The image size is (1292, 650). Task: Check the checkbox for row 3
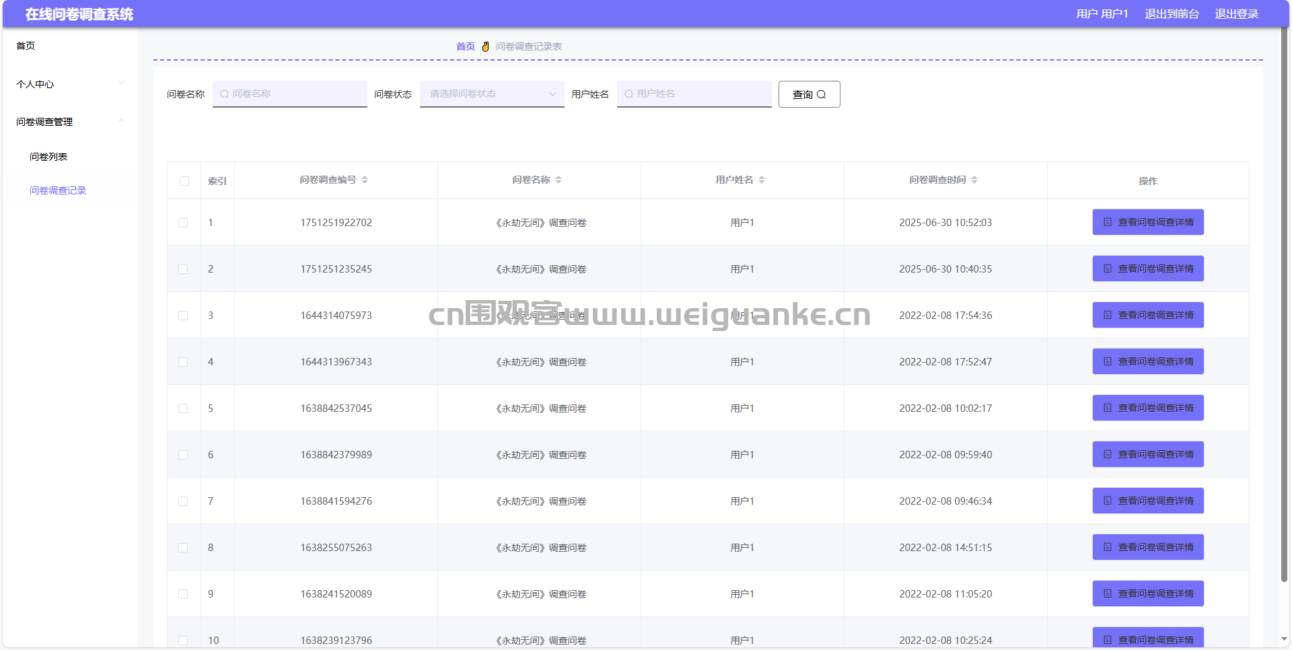tap(183, 316)
